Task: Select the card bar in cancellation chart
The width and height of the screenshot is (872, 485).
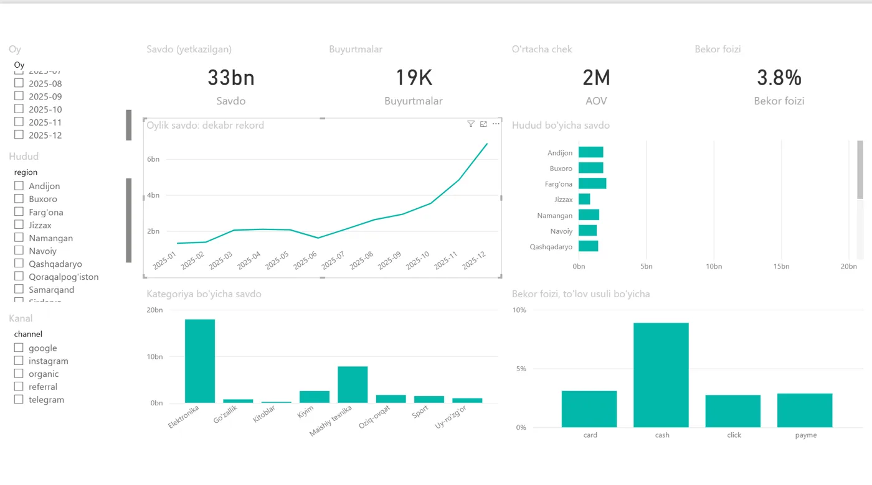Action: [589, 409]
